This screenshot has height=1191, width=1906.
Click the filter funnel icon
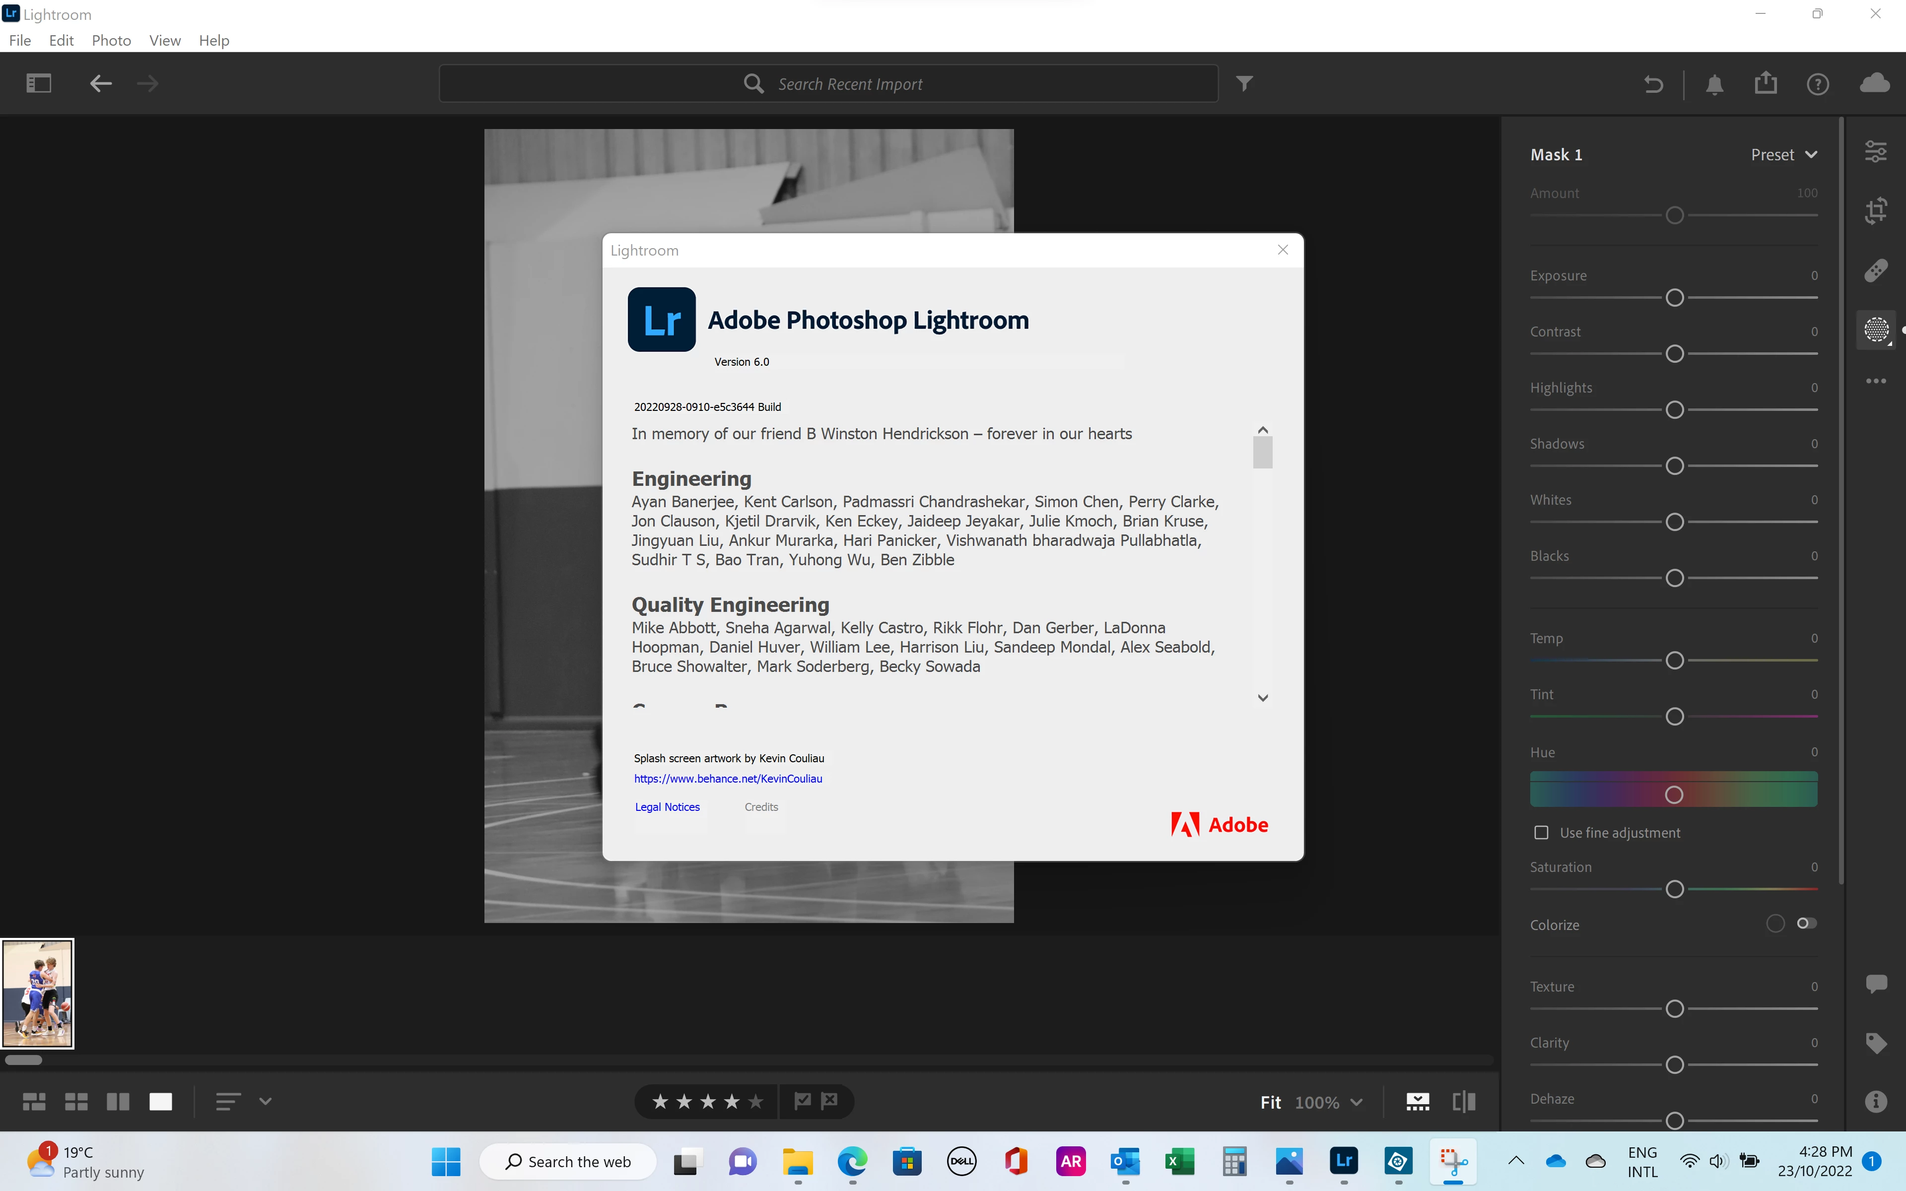point(1244,83)
